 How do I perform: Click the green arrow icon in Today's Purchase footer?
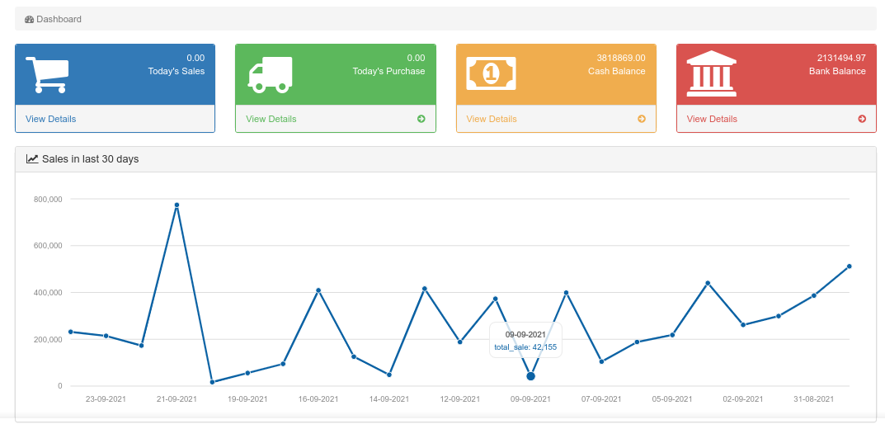tap(421, 119)
